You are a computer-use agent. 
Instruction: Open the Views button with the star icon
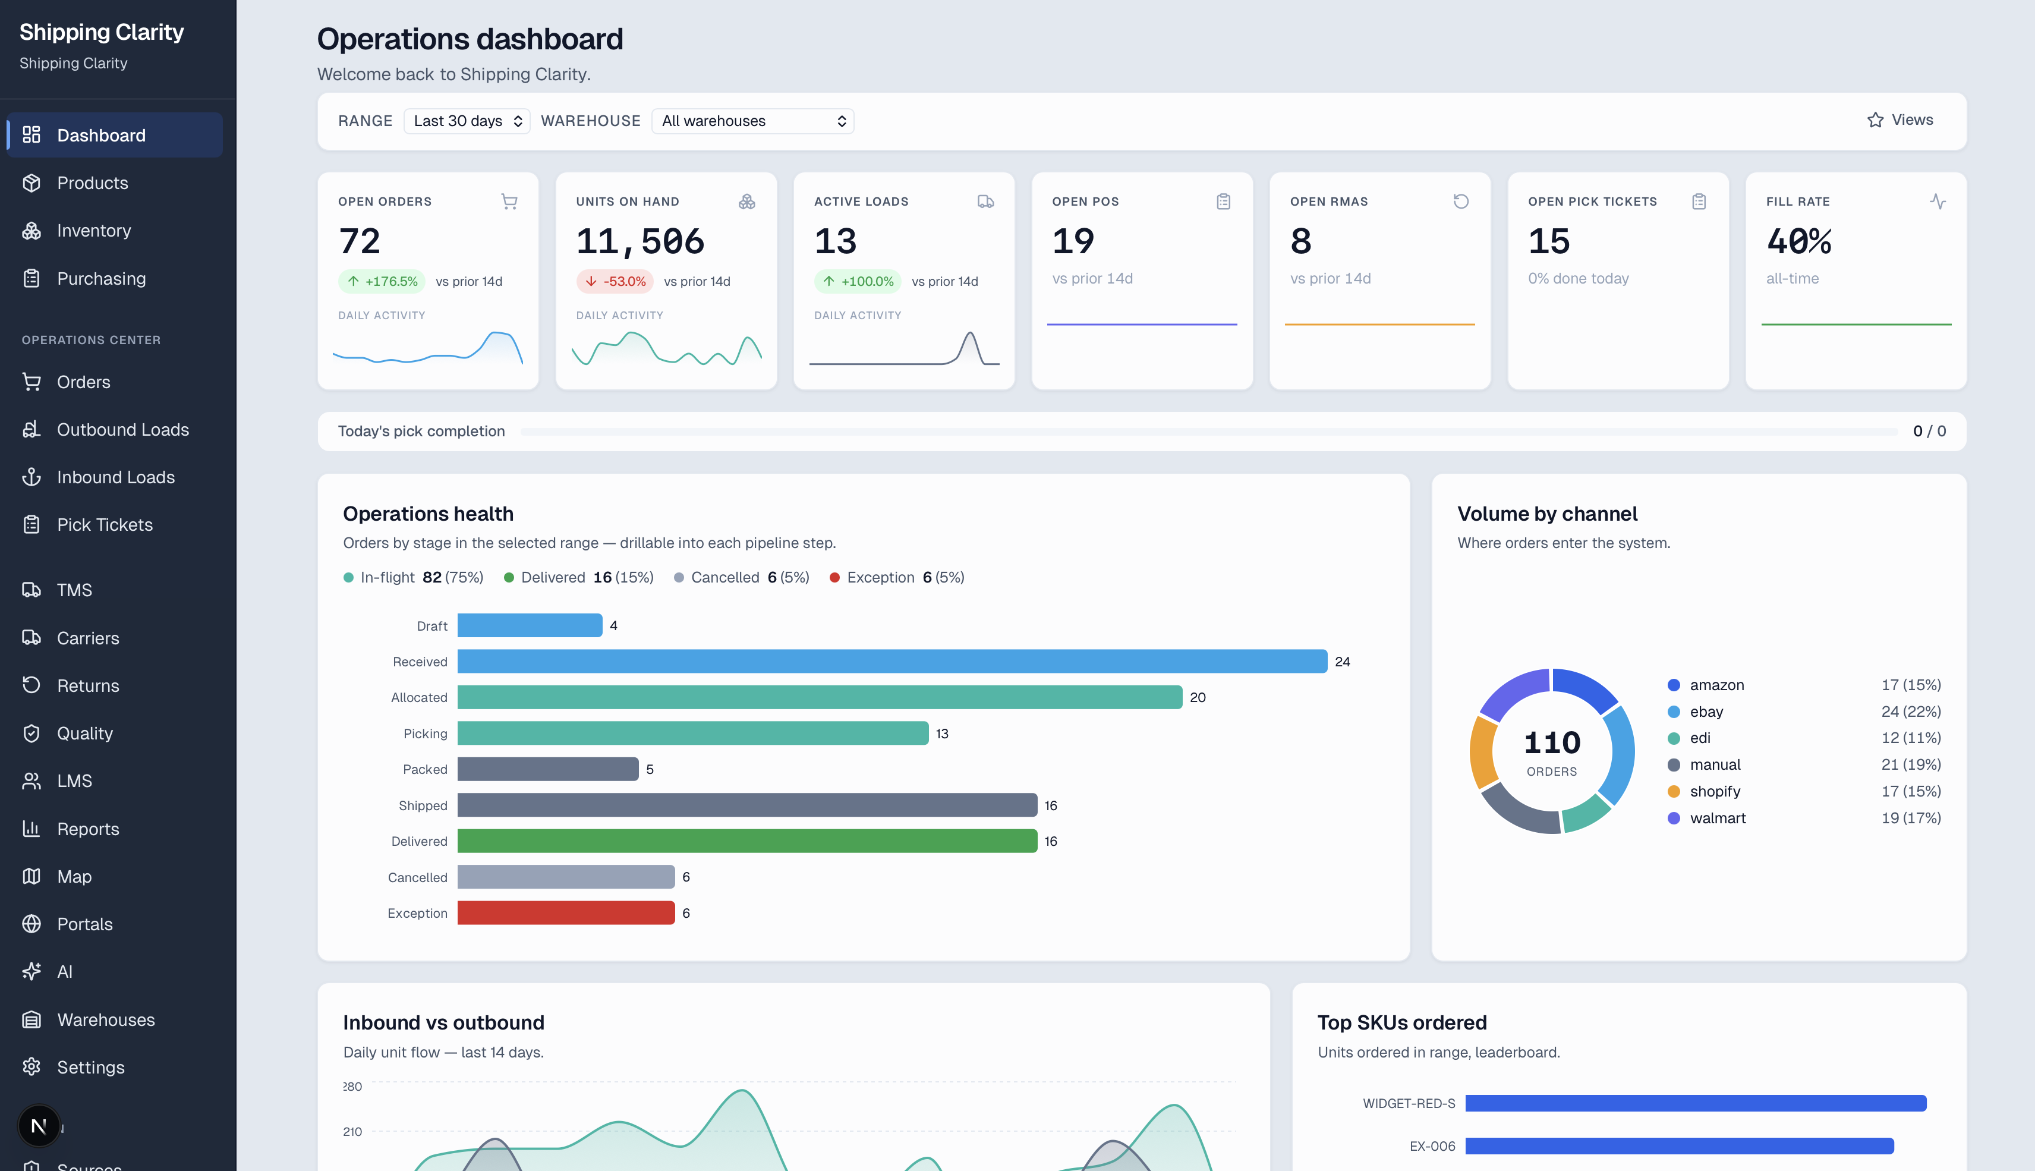[x=1899, y=120]
